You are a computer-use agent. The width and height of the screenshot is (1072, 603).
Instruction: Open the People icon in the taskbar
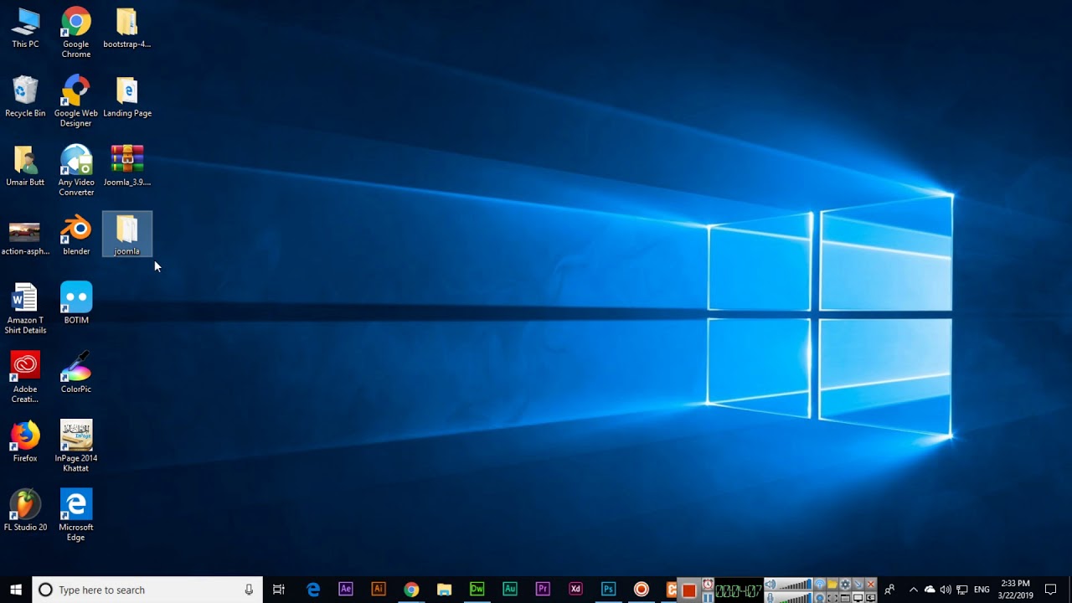click(x=889, y=590)
